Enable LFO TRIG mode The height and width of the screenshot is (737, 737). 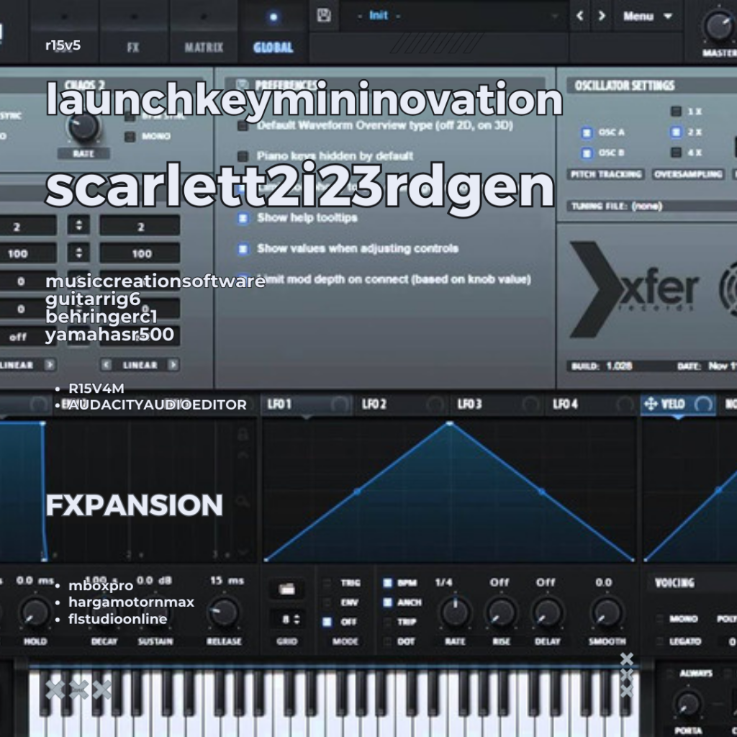pyautogui.click(x=327, y=583)
